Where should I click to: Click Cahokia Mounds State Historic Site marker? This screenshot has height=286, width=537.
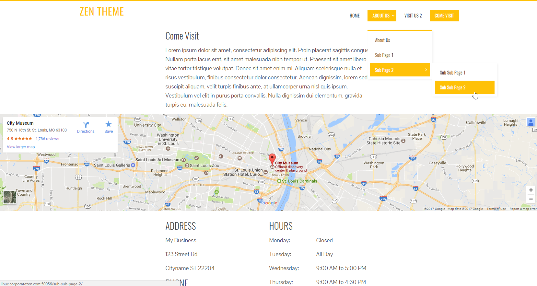[403, 141]
